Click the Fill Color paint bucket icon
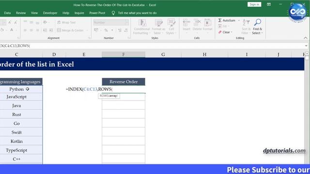Viewport: 310px width, 174px height. coord(2,30)
